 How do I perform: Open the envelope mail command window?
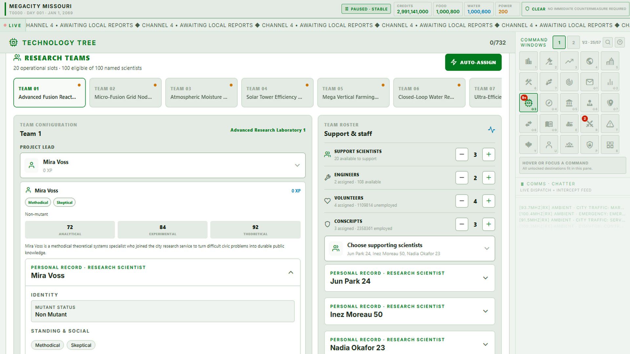[590, 82]
